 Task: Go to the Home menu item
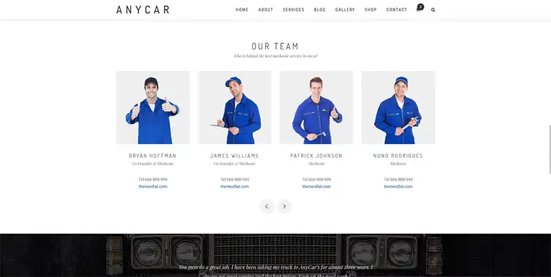(x=242, y=10)
